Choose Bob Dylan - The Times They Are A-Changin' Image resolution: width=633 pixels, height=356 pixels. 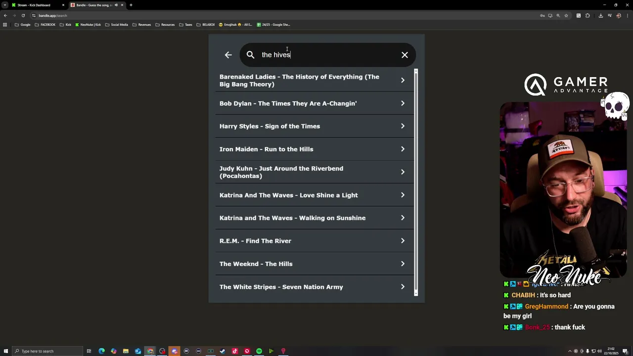click(x=315, y=103)
